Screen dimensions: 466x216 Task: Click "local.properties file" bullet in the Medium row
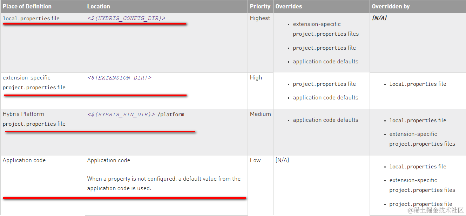click(x=418, y=120)
